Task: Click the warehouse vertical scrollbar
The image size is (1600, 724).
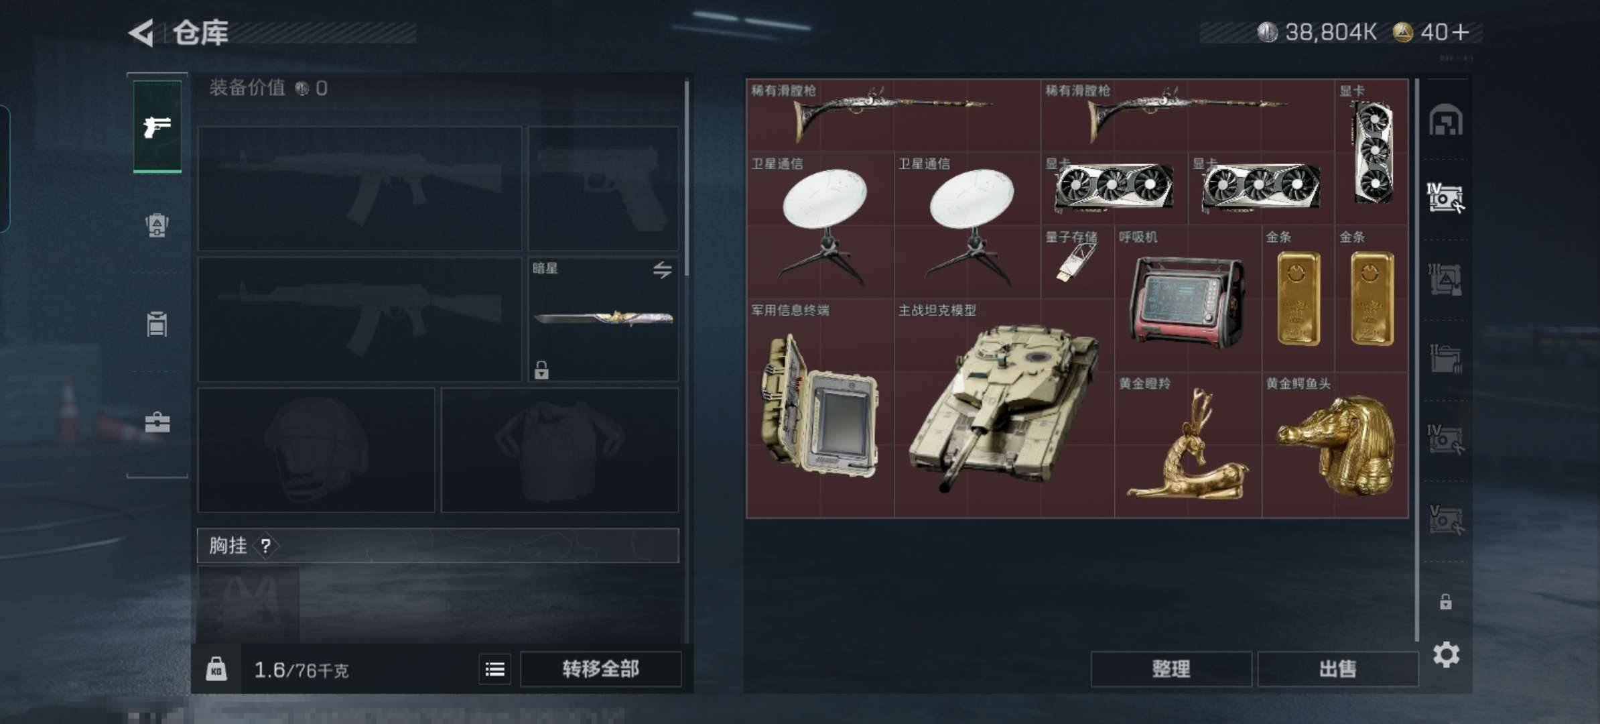Action: (1416, 360)
